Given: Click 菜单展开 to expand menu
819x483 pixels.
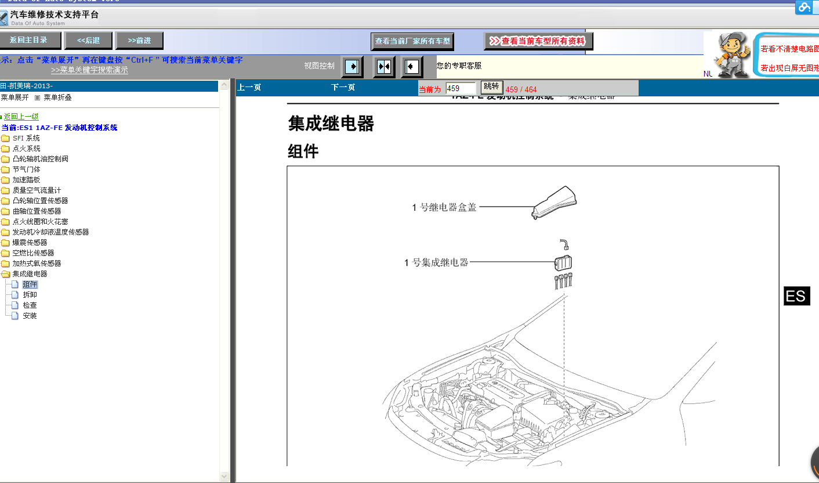Looking at the screenshot, I should pos(15,98).
